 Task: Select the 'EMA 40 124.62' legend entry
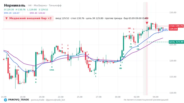37,13
